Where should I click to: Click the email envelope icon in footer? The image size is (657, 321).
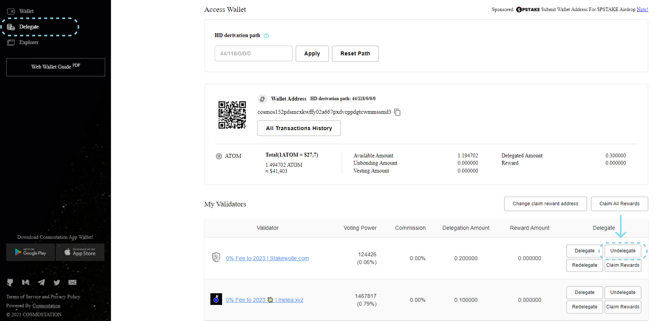72,282
